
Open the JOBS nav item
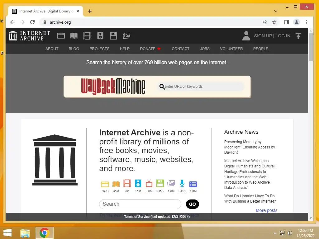205,49
